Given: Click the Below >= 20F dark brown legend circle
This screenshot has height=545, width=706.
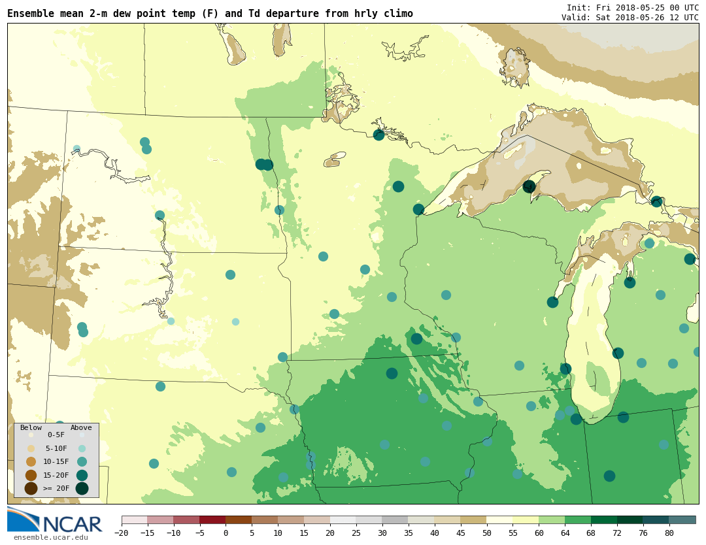Looking at the screenshot, I should click(31, 489).
